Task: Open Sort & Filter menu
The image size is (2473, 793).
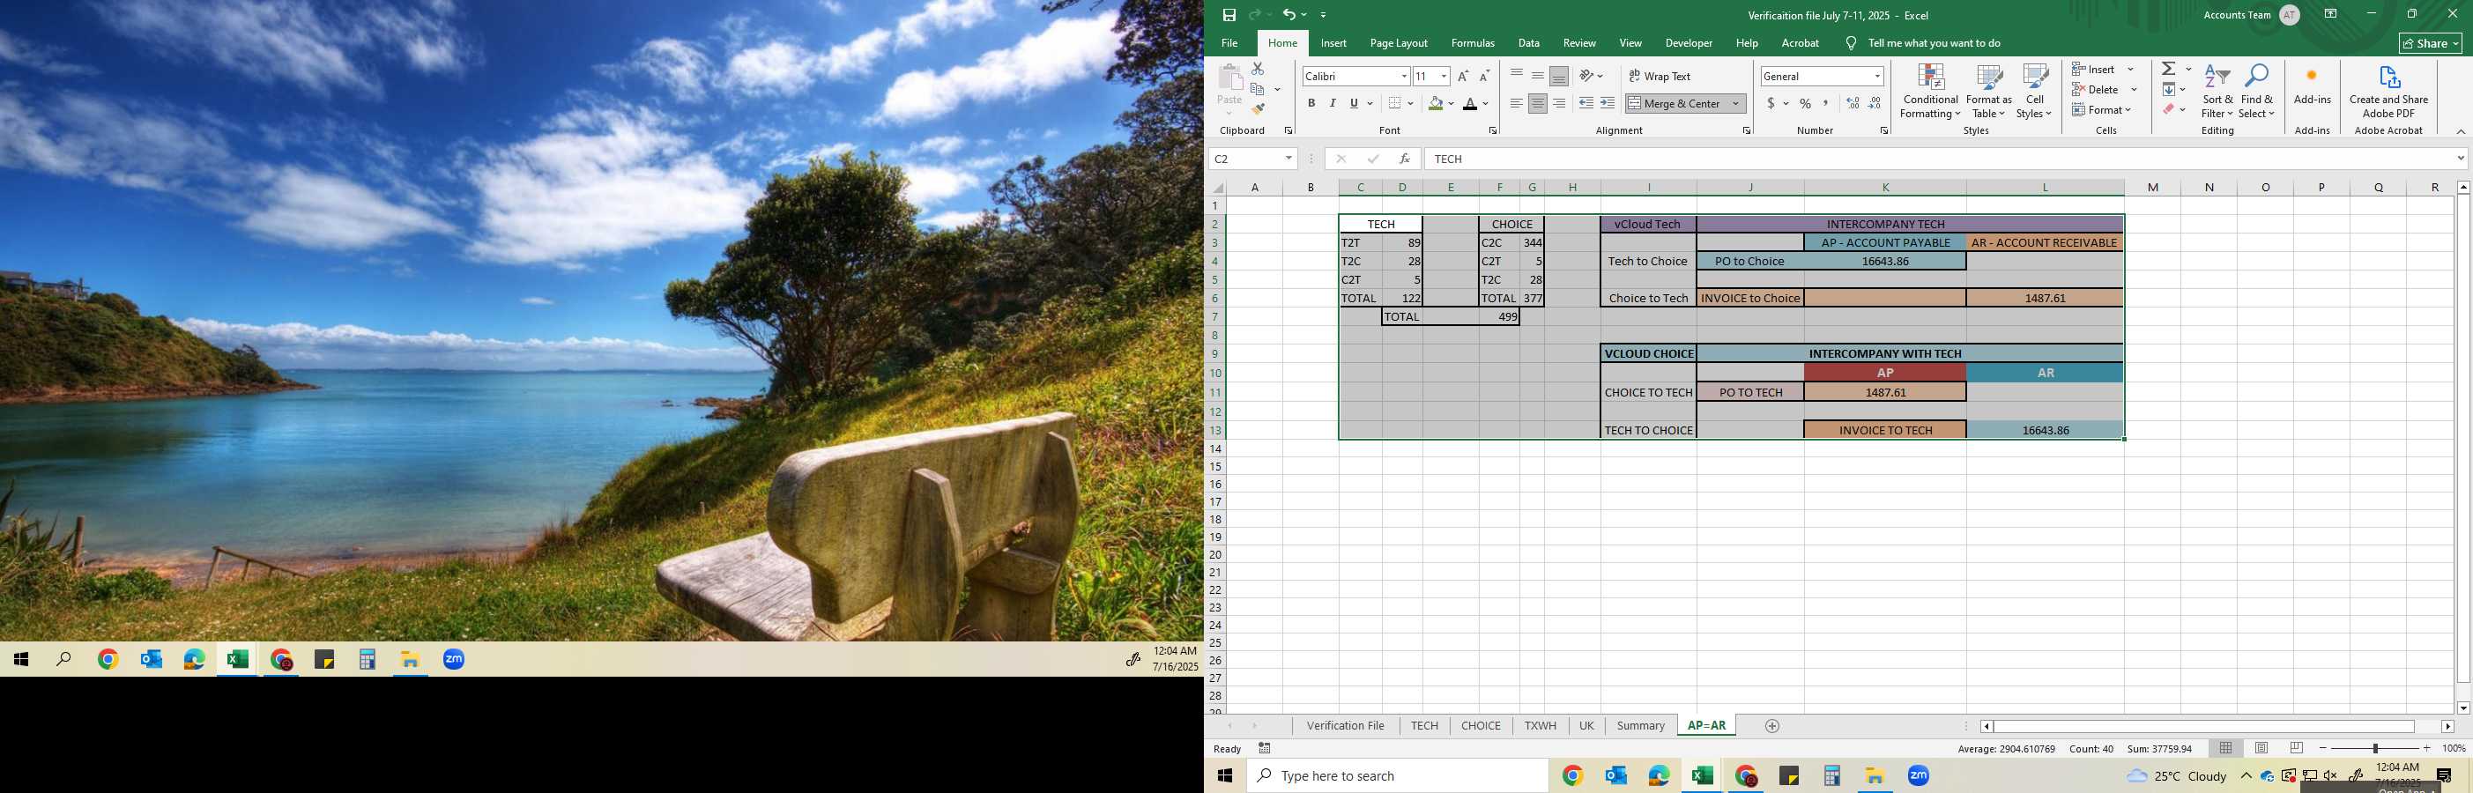Action: point(2217,93)
